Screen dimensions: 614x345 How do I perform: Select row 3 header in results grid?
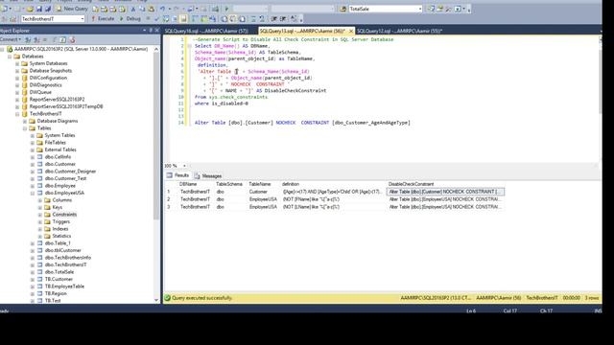click(x=169, y=207)
